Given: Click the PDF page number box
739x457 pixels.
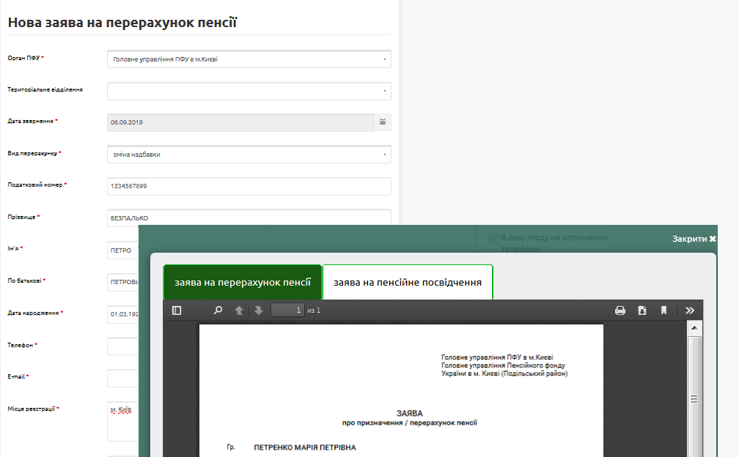Looking at the screenshot, I should pos(287,311).
